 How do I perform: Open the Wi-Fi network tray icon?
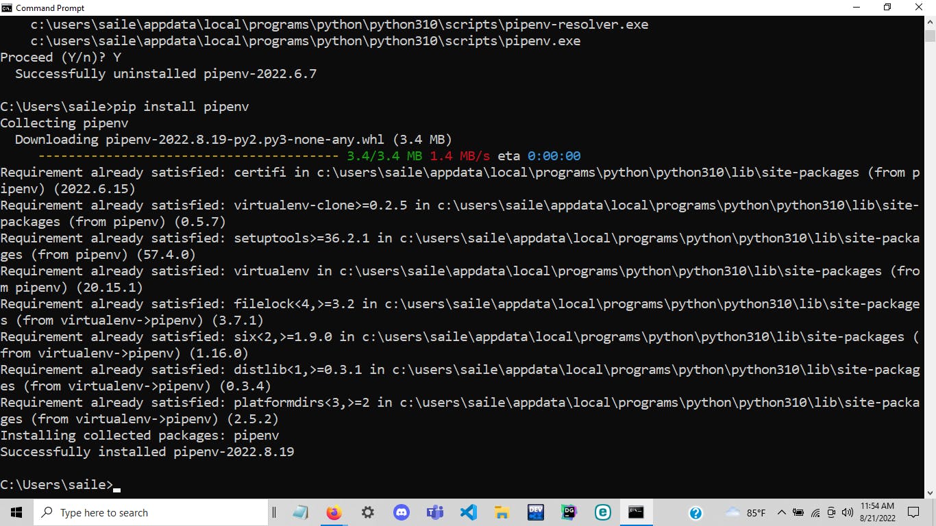[815, 512]
